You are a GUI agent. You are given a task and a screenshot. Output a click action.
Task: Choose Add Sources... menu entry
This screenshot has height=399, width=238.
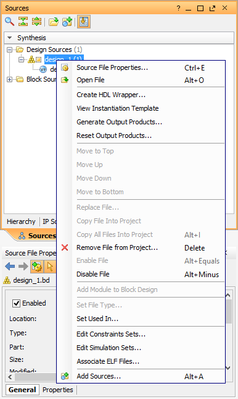[x=141, y=376]
